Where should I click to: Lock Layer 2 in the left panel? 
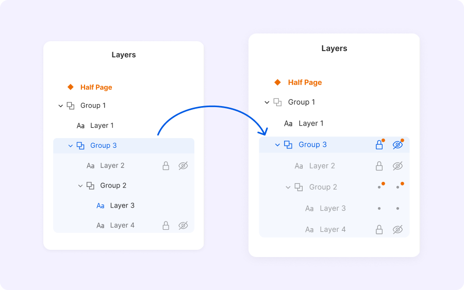click(x=166, y=166)
